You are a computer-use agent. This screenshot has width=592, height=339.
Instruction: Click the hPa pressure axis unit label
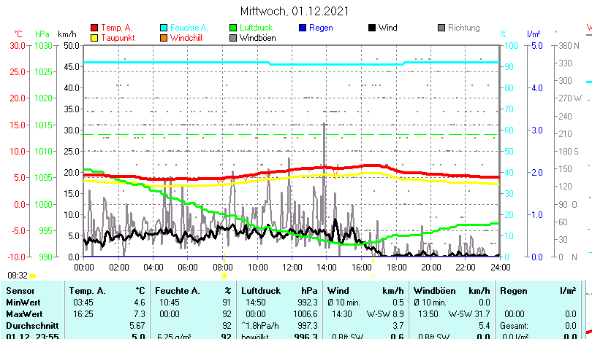[43, 34]
